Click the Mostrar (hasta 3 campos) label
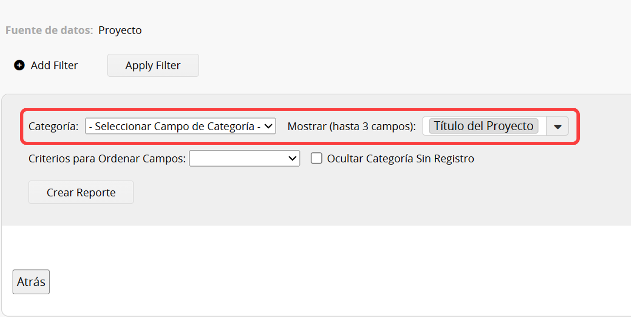Viewport: 631px width, 317px height. tap(352, 126)
